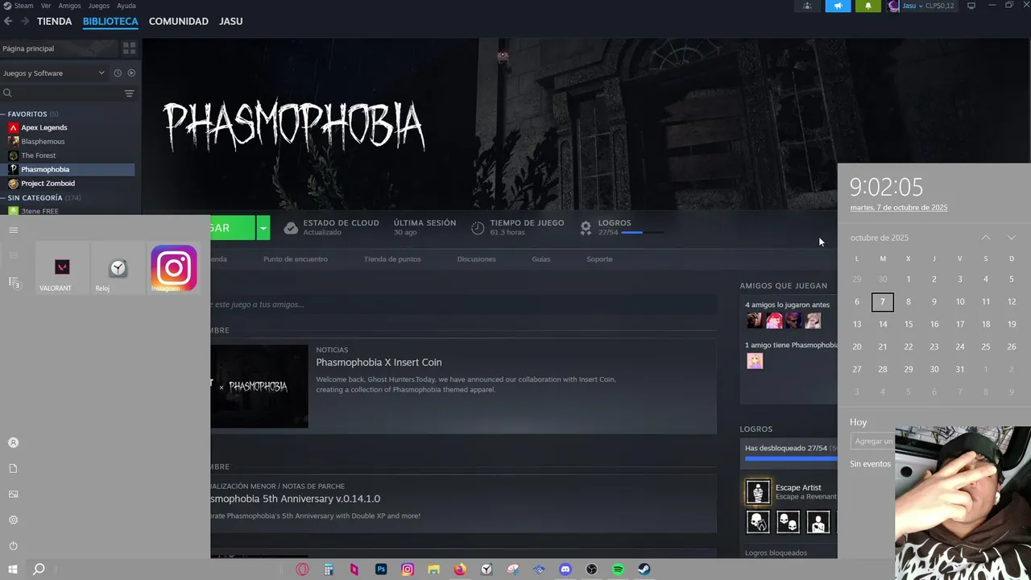Click the Windows Start button
The width and height of the screenshot is (1031, 580).
pos(13,569)
